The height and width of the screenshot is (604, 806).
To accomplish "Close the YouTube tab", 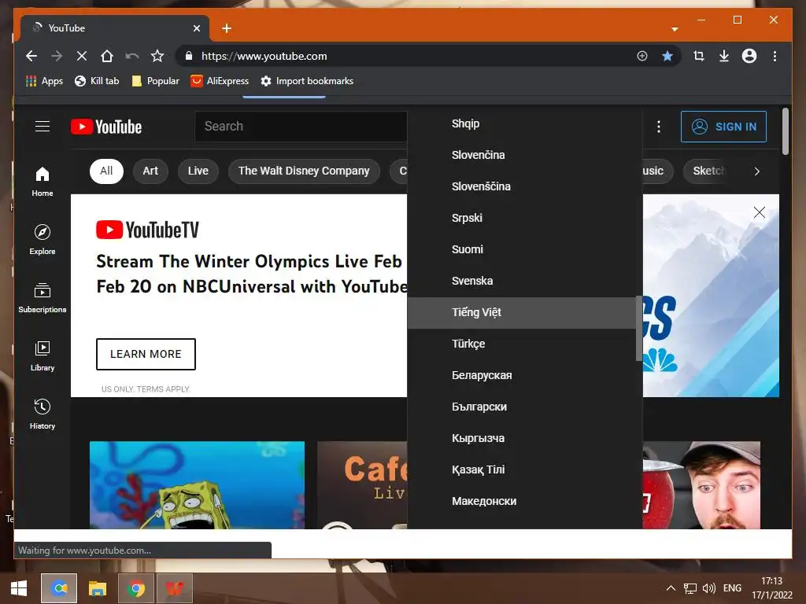I will pos(196,28).
